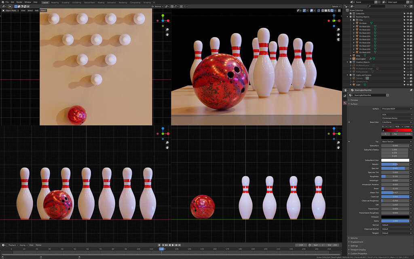The height and width of the screenshot is (259, 414).
Task: Hide the Pin Mesh.003 object with its eye toggle
Action: coord(408,33)
